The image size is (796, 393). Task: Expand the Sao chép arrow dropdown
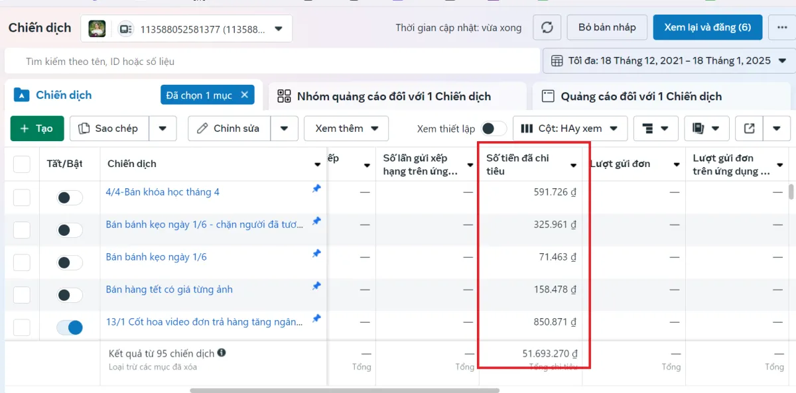pyautogui.click(x=163, y=129)
